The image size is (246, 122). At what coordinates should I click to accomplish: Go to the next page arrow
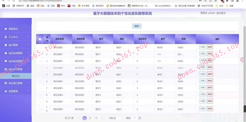[x=102, y=118]
